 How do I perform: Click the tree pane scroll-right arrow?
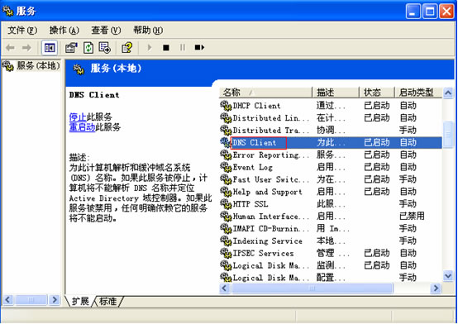(x=55, y=300)
